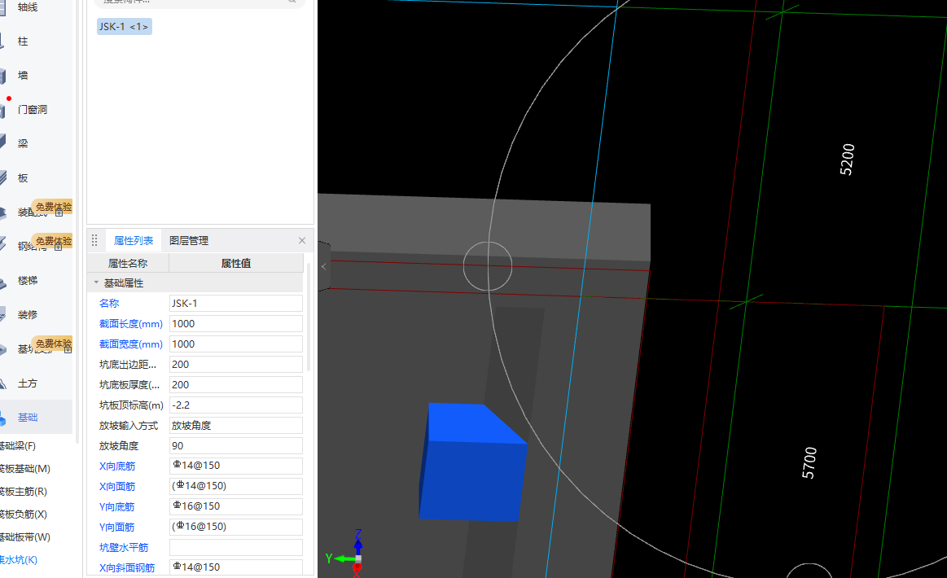
Task: Select the 基础 category in the sidebar
Action: tap(27, 418)
